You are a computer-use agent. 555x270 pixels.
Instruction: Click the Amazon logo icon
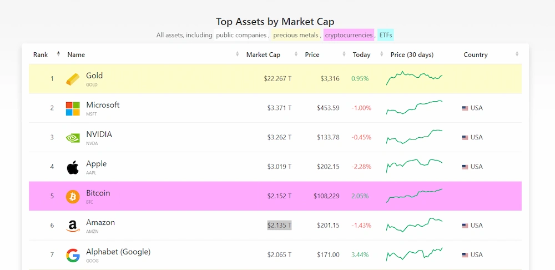point(73,226)
